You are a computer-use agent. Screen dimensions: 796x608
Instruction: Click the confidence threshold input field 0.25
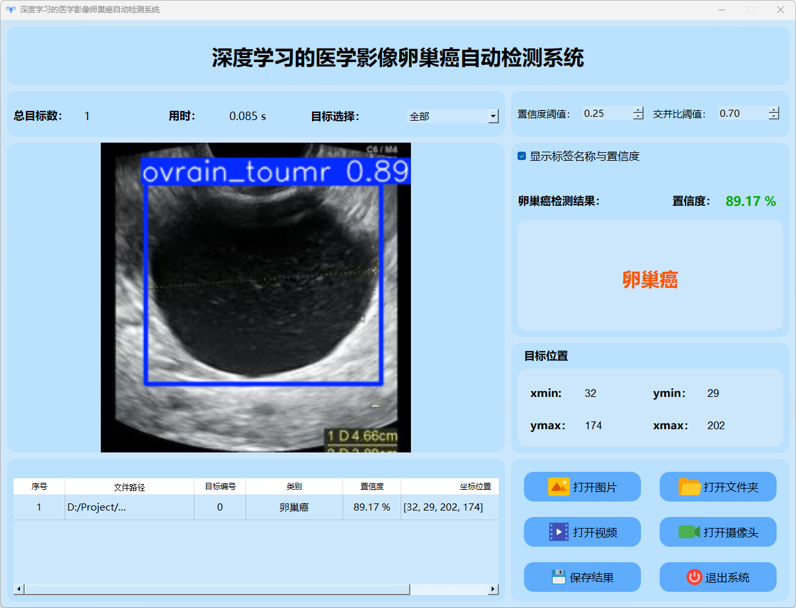606,114
